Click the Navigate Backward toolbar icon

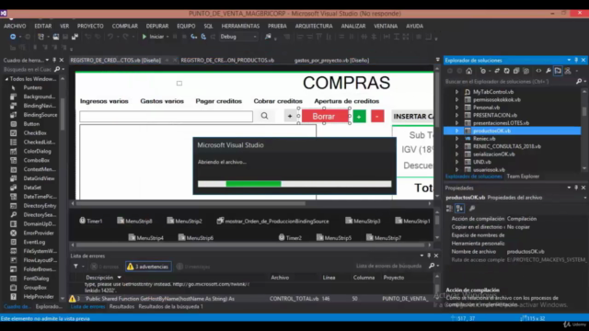(x=13, y=37)
